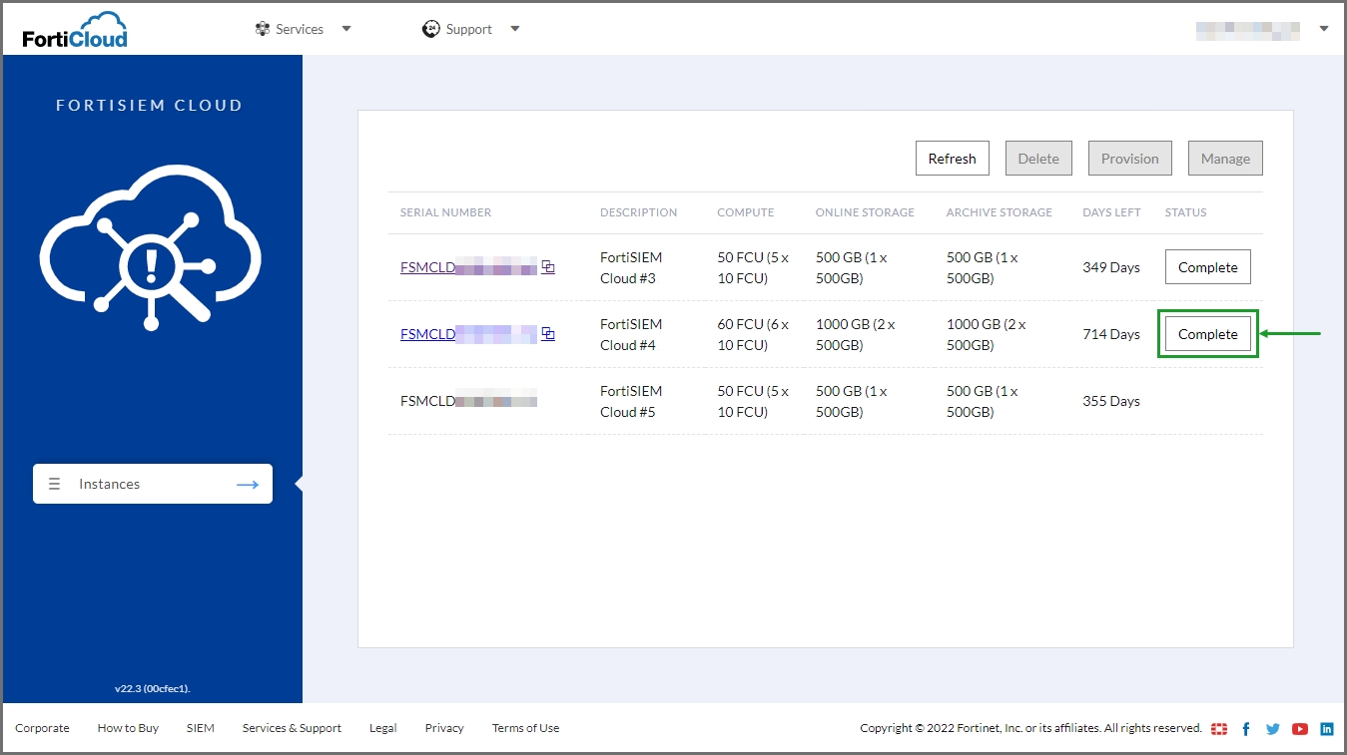
Task: Open the Corporate footer link
Action: click(x=42, y=728)
